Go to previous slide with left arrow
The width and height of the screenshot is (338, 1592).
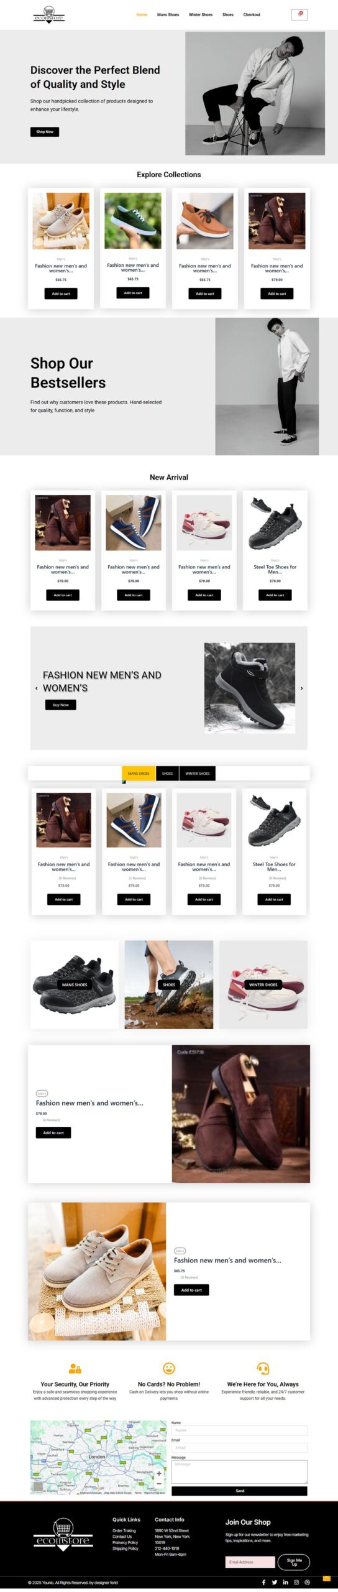click(36, 688)
